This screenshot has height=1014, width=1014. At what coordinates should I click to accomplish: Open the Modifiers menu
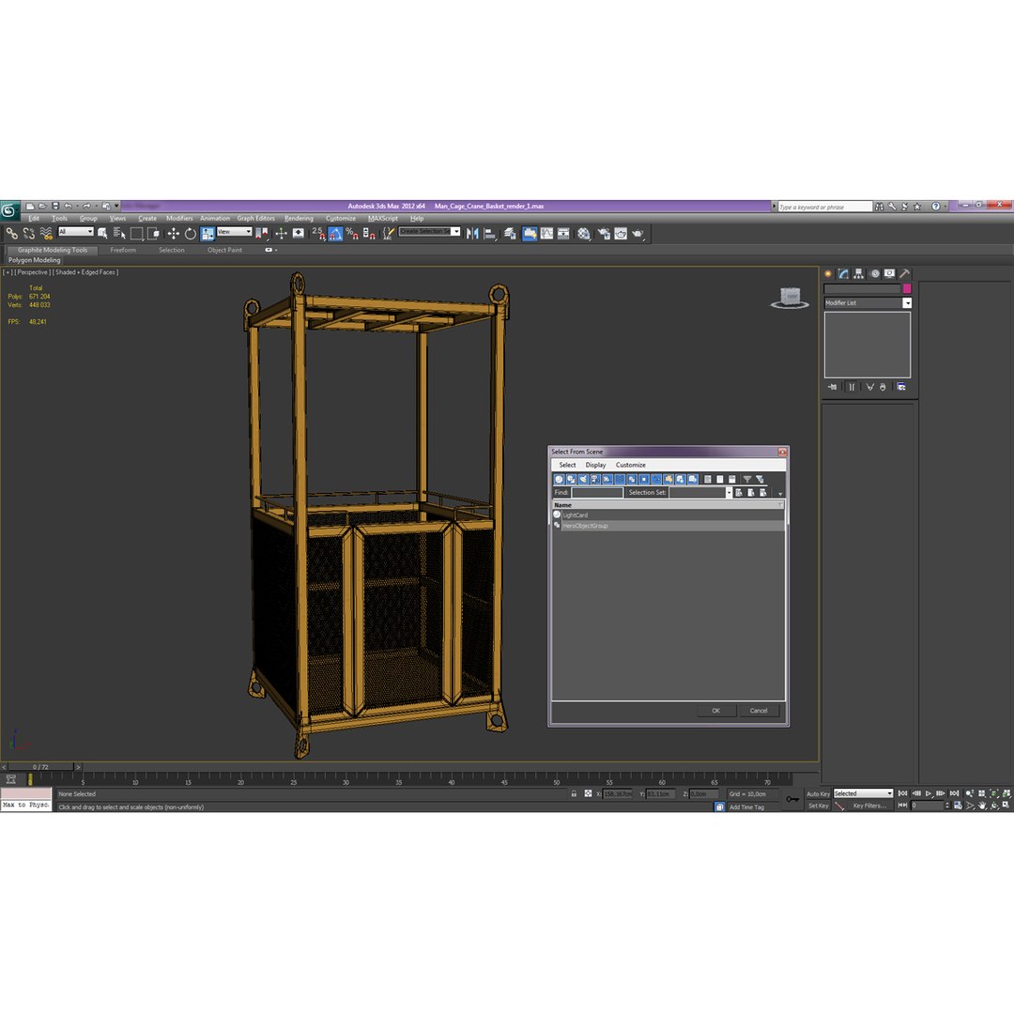(x=179, y=219)
